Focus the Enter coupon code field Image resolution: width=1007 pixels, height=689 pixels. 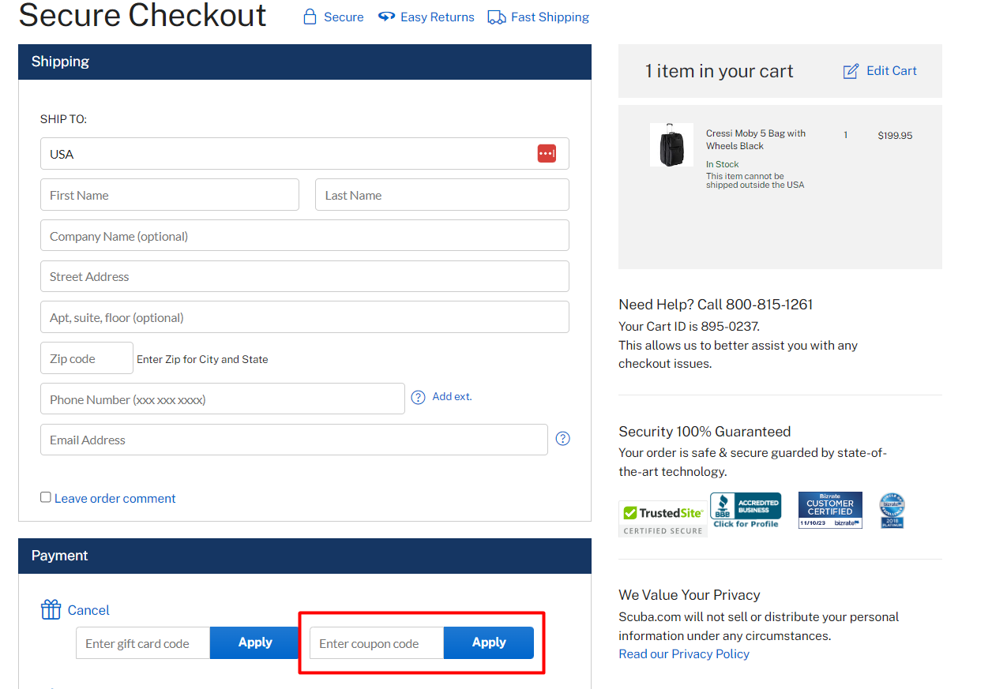point(377,643)
